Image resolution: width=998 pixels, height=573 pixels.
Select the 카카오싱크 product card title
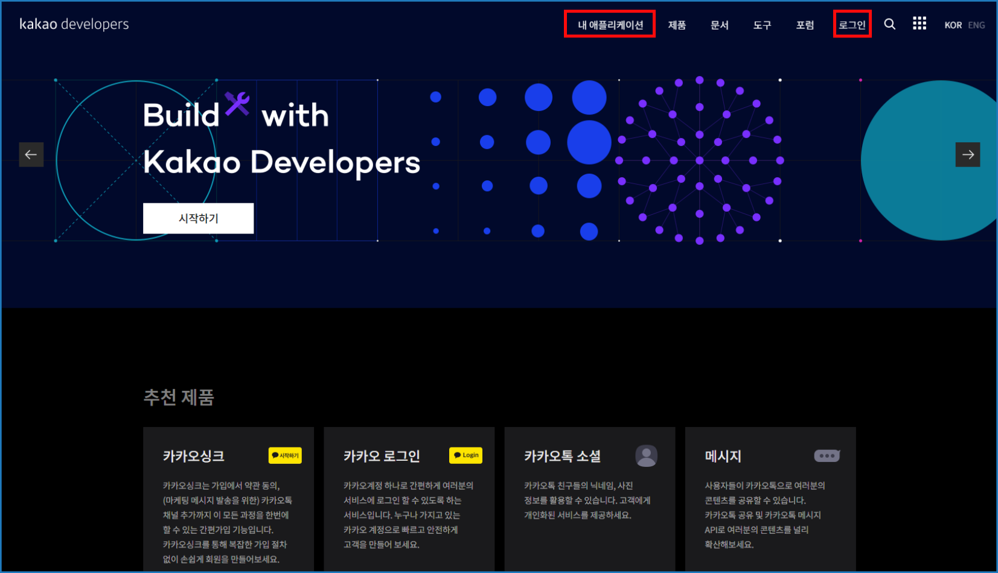[194, 457]
